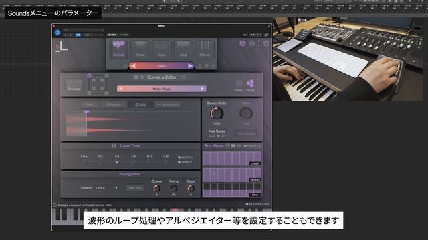Click the Glide knob

pyautogui.click(x=246, y=113)
